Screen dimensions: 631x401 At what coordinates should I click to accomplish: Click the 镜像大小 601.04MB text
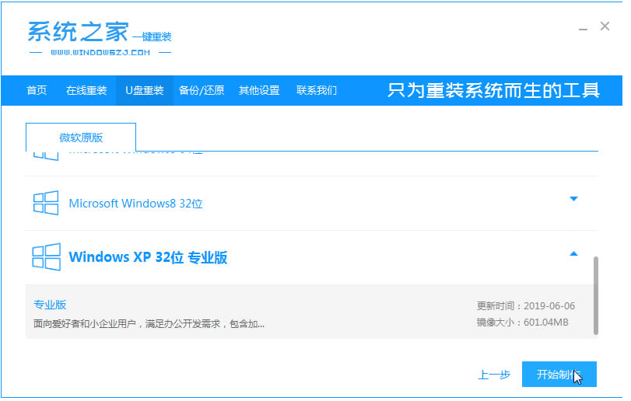[x=522, y=323]
